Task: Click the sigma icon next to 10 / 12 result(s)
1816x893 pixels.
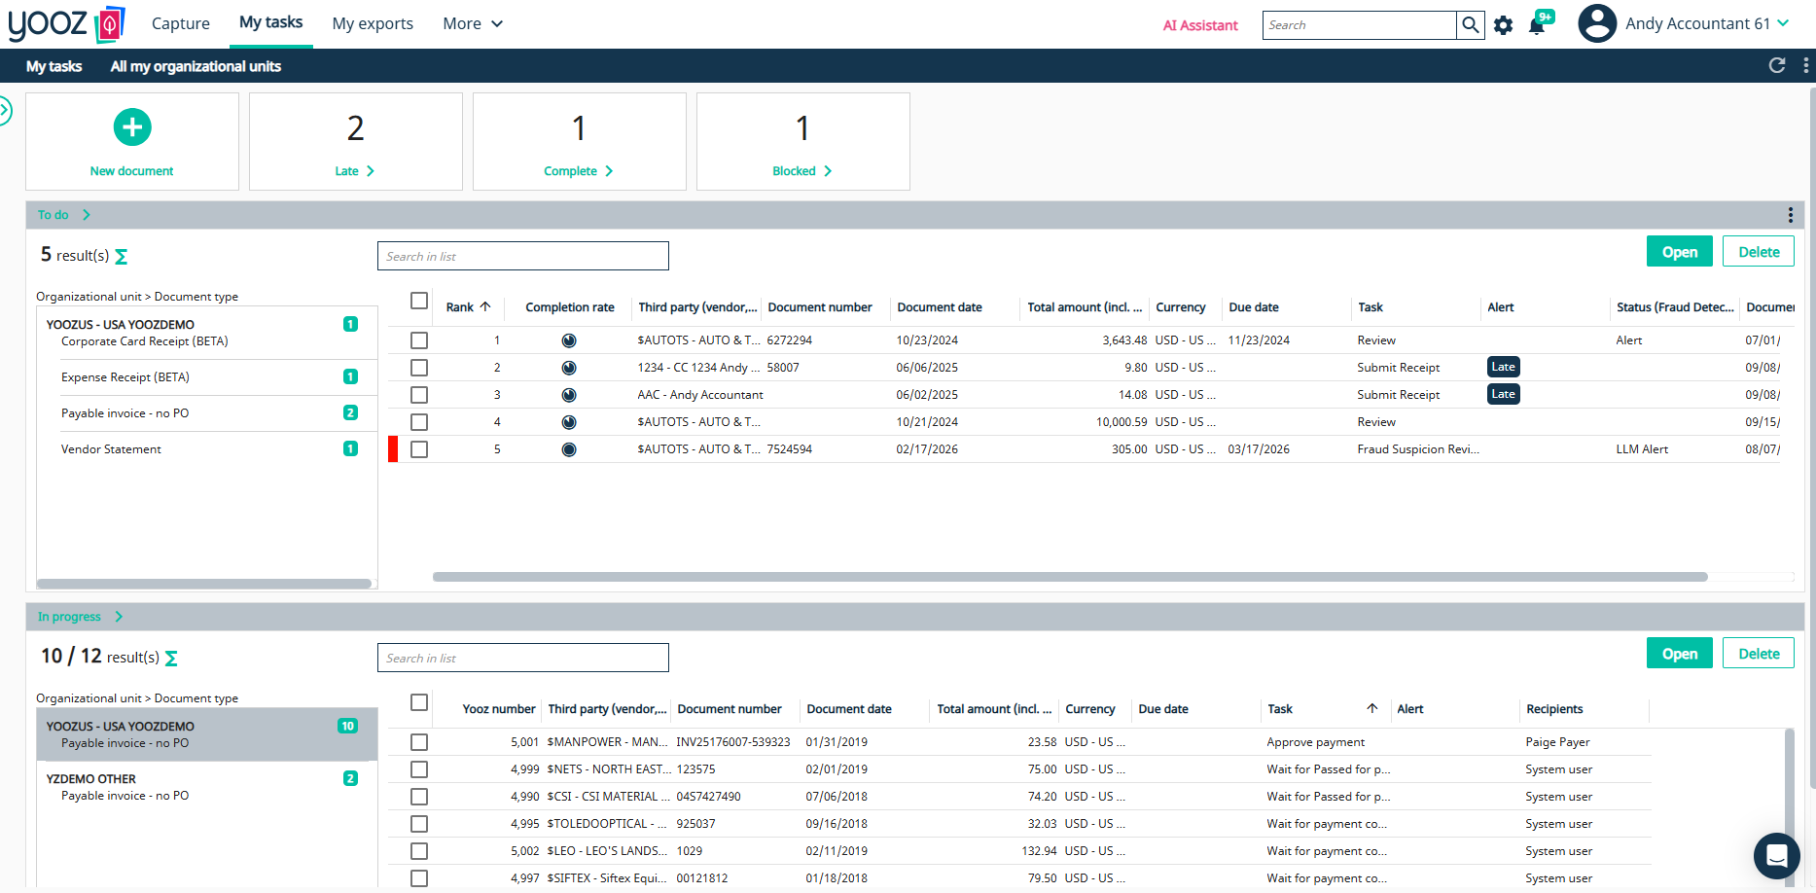Action: (171, 659)
